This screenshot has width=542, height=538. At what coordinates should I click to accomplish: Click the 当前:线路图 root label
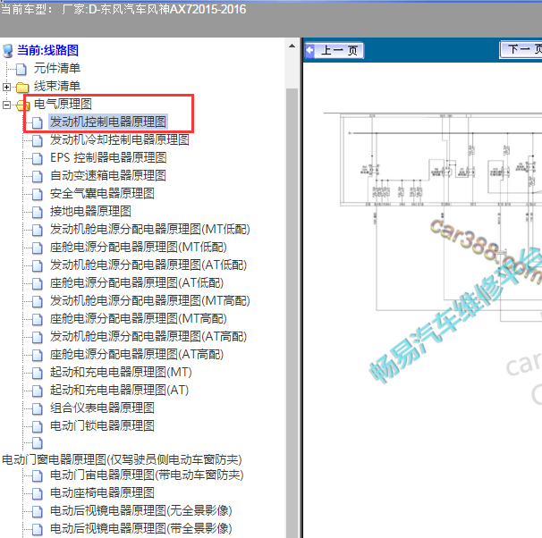[x=47, y=50]
